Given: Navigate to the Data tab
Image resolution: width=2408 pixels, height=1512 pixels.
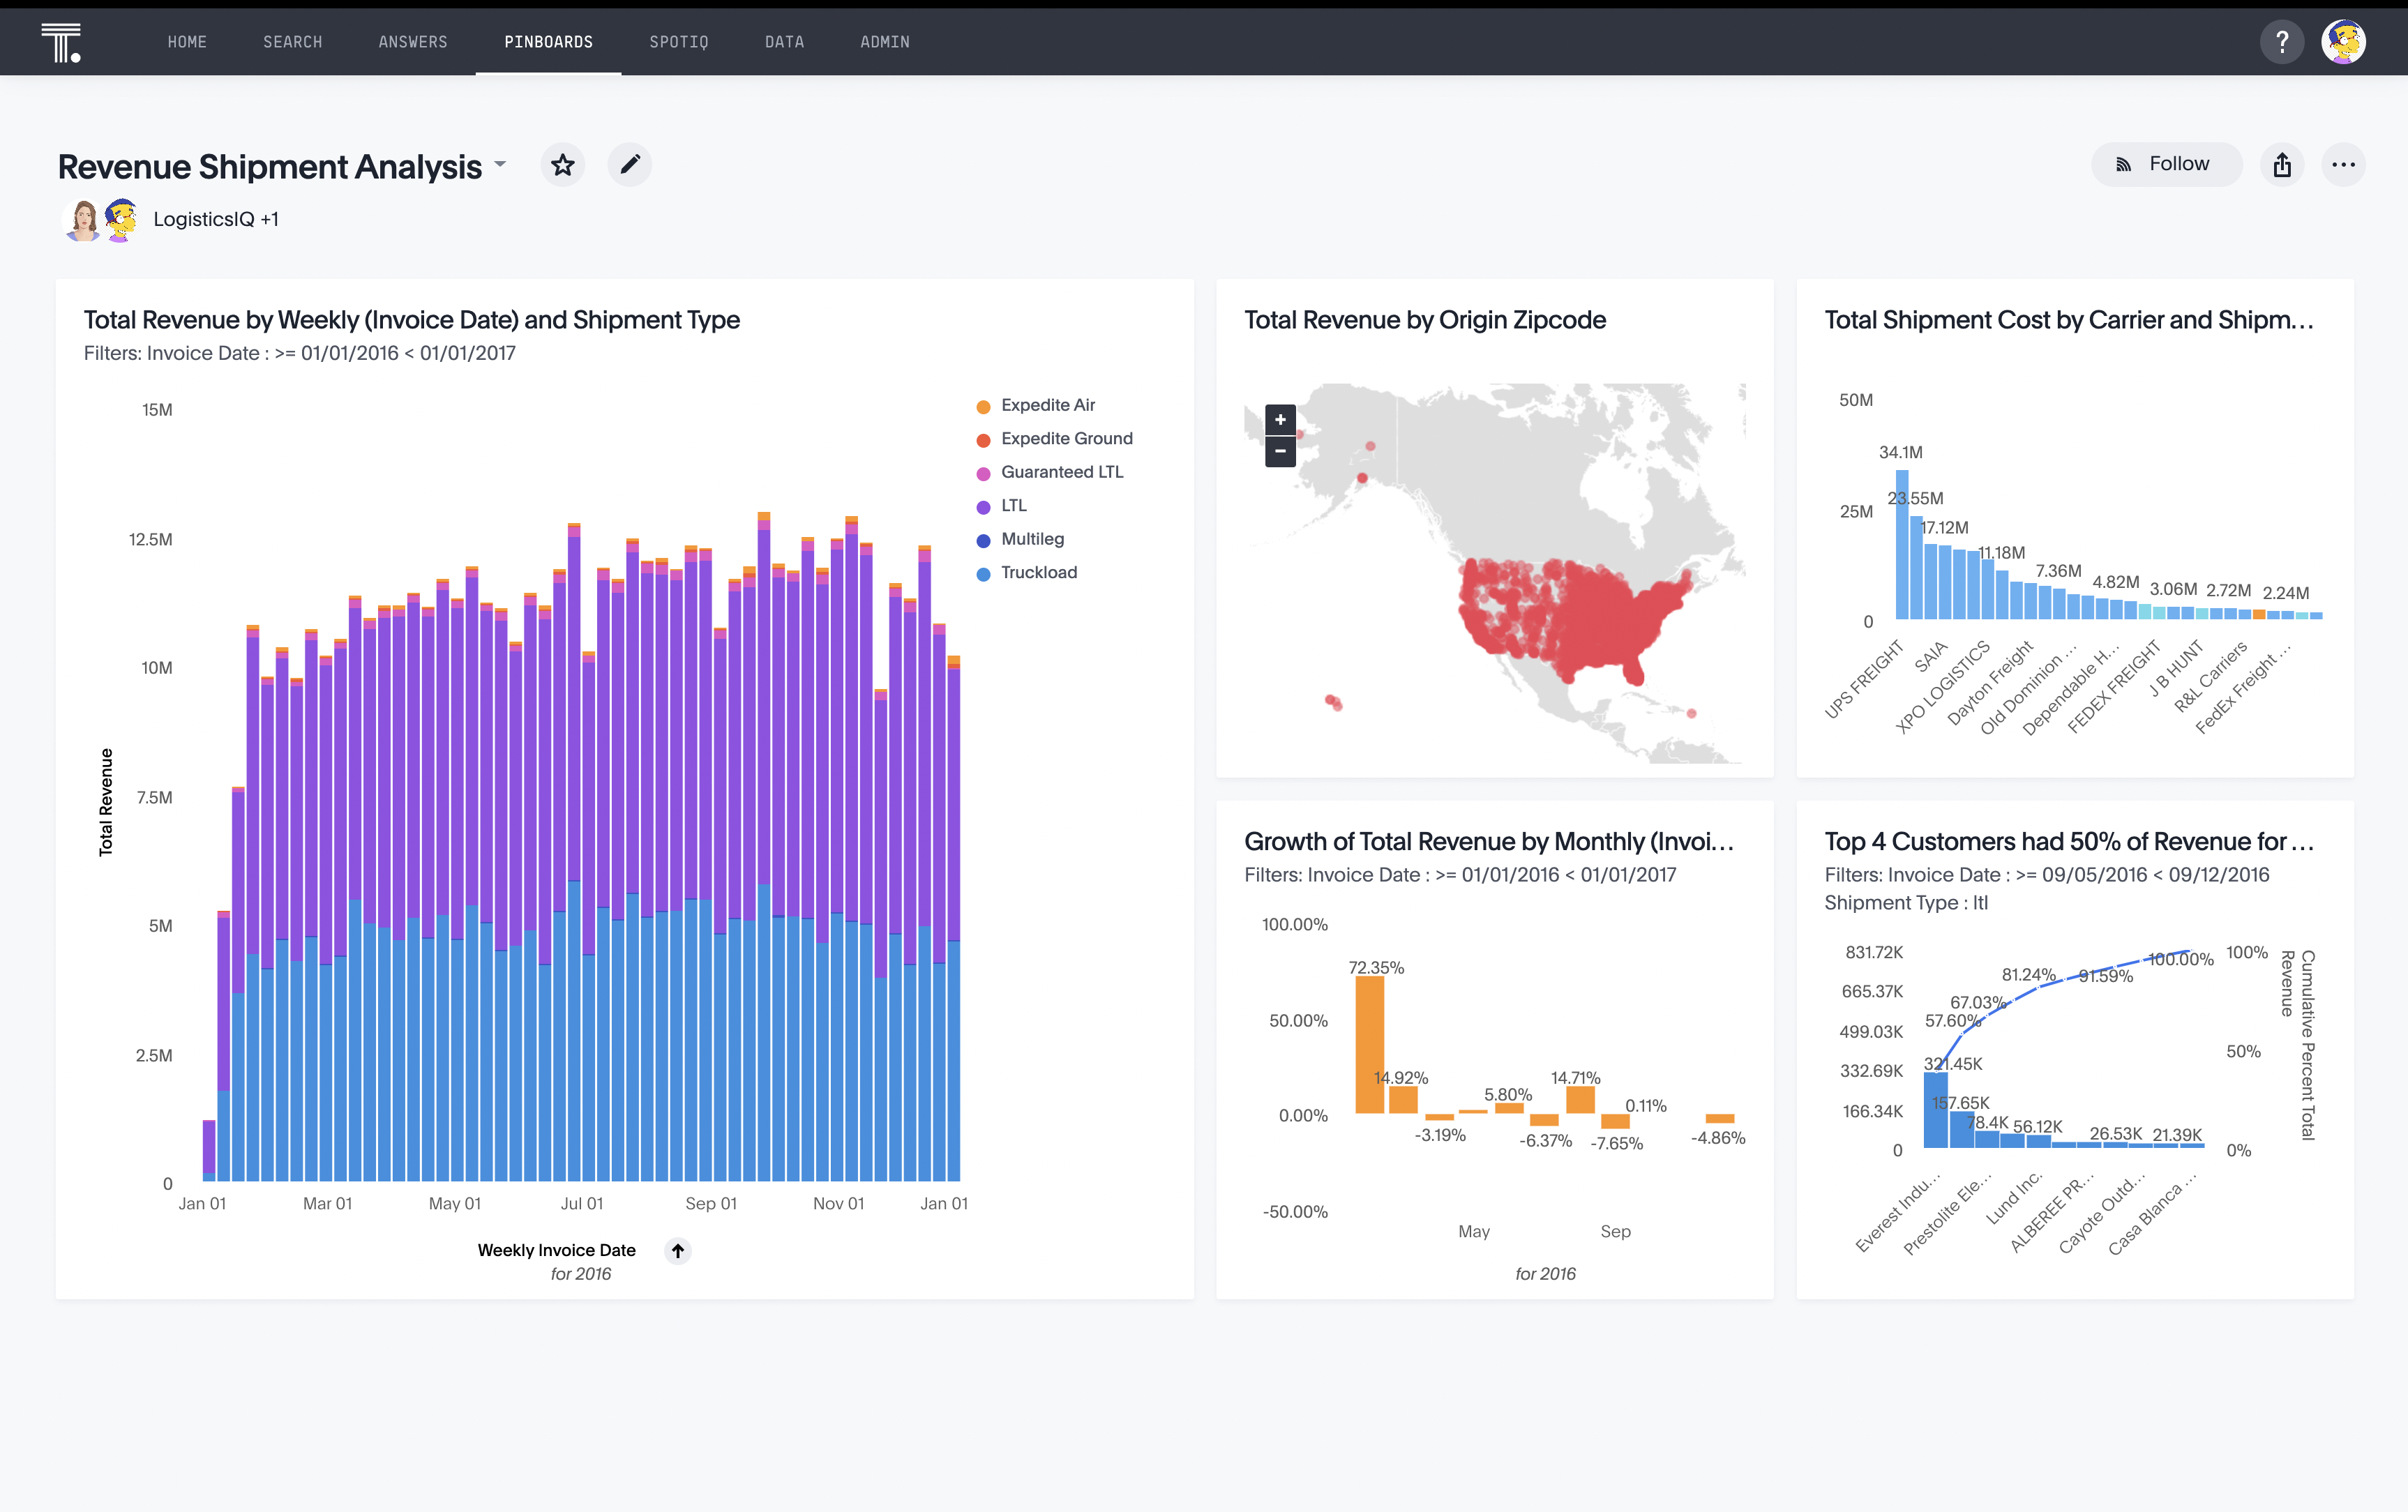Looking at the screenshot, I should (x=785, y=42).
